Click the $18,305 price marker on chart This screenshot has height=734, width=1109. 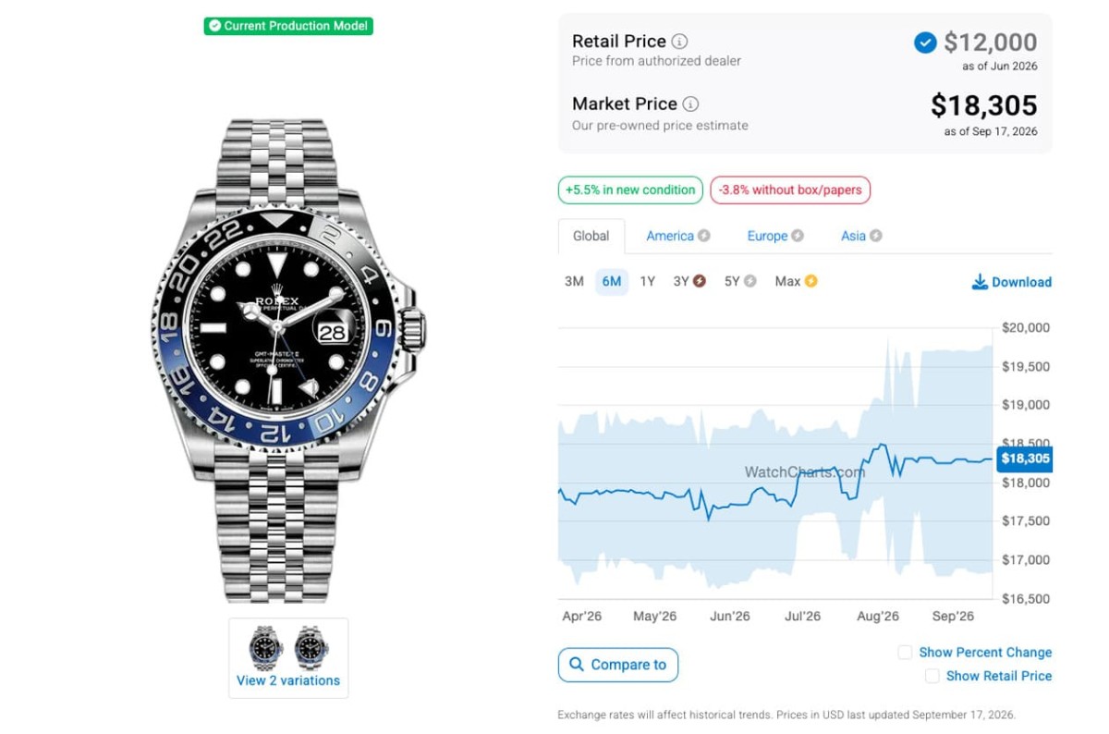[x=1024, y=459]
